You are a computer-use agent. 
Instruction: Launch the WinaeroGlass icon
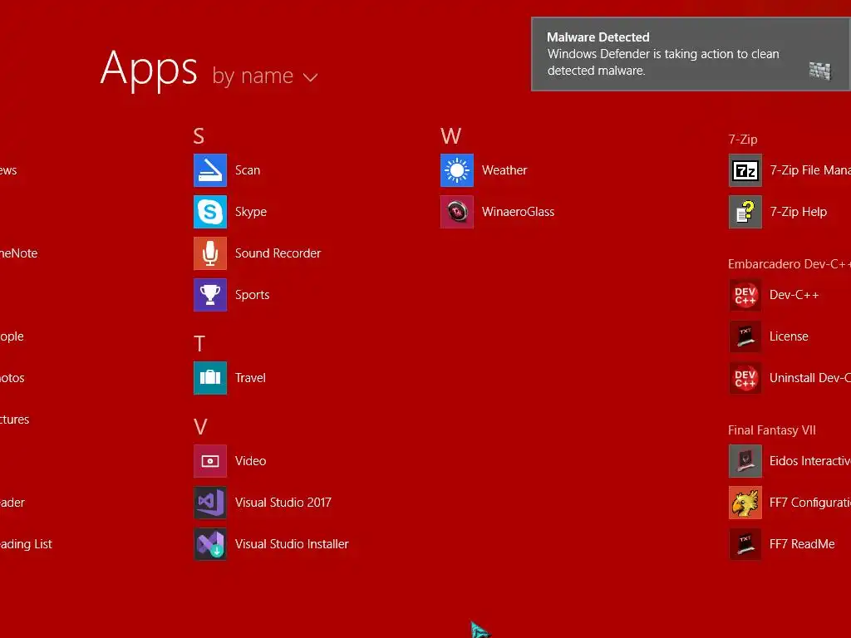click(457, 212)
